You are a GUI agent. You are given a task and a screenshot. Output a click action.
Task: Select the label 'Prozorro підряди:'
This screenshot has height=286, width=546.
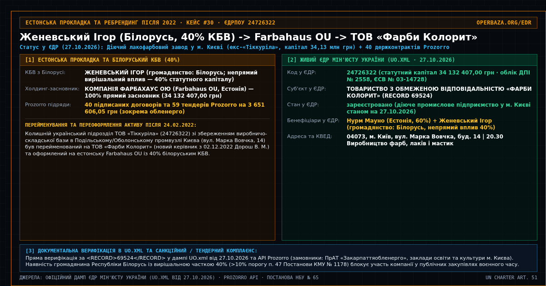click(x=48, y=104)
